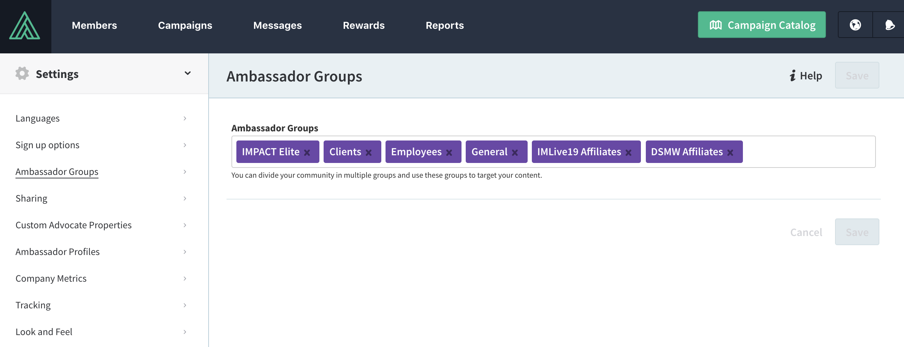Image resolution: width=904 pixels, height=347 pixels.
Task: Click the empty area of the groups input field
Action: (x=808, y=152)
